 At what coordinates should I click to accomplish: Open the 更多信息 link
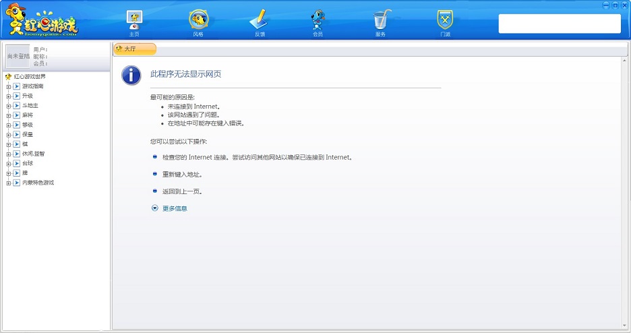coord(175,208)
